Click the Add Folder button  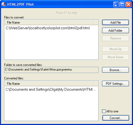tap(115, 31)
